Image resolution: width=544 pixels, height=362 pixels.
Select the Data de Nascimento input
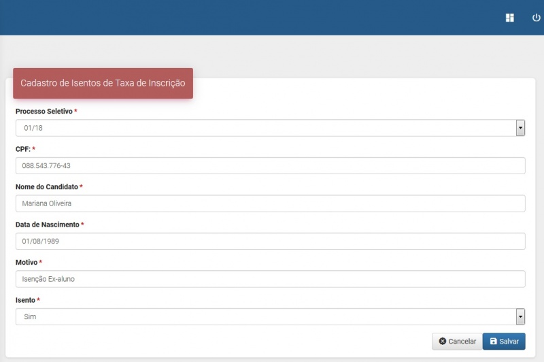270,242
